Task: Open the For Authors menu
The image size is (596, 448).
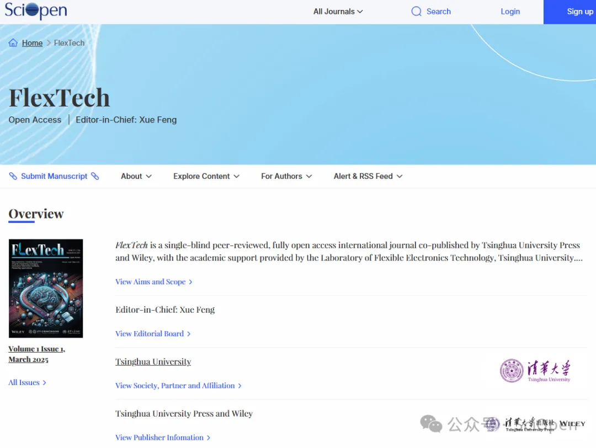Action: [286, 176]
